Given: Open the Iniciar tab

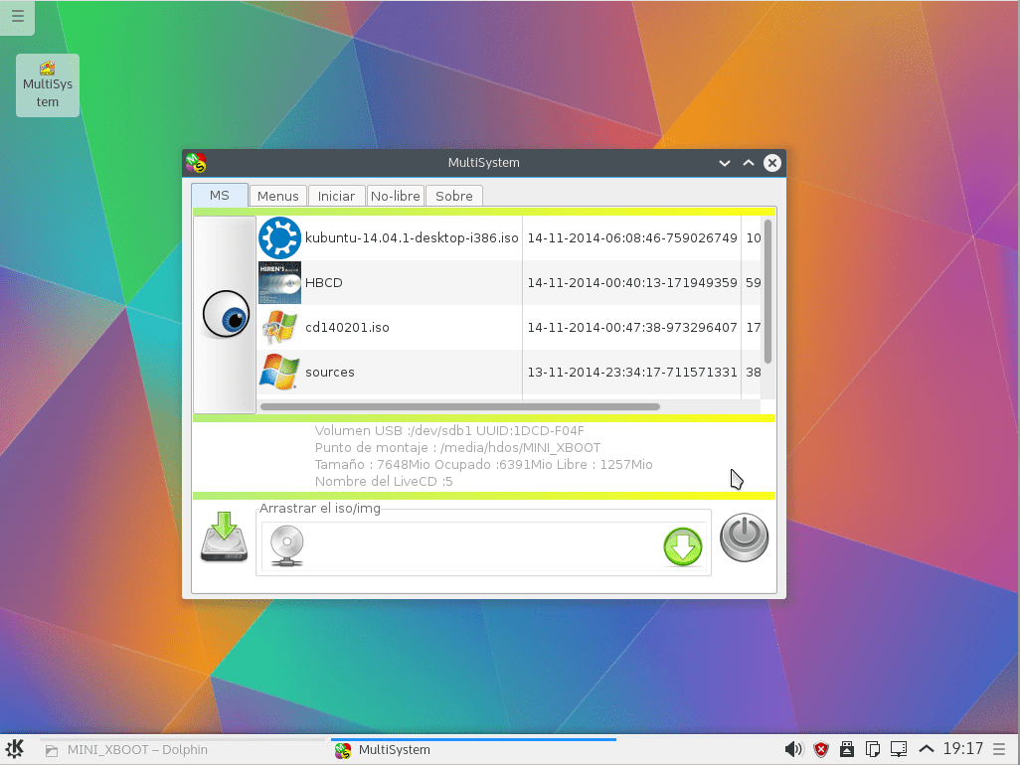Looking at the screenshot, I should tap(336, 196).
